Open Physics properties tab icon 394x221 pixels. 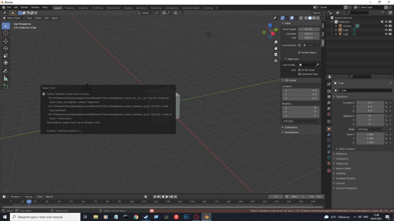329,146
